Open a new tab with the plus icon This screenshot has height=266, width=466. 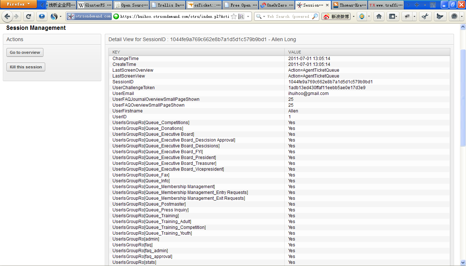417,5
